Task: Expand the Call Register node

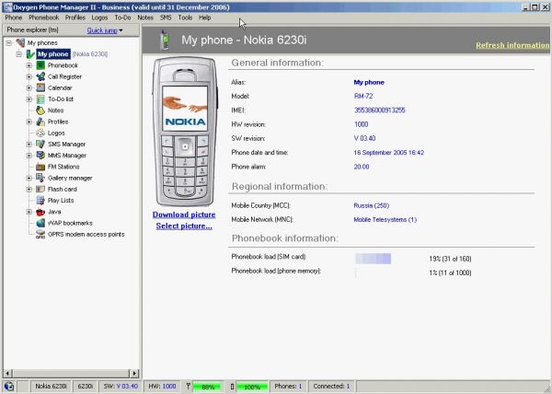Action: tap(29, 76)
